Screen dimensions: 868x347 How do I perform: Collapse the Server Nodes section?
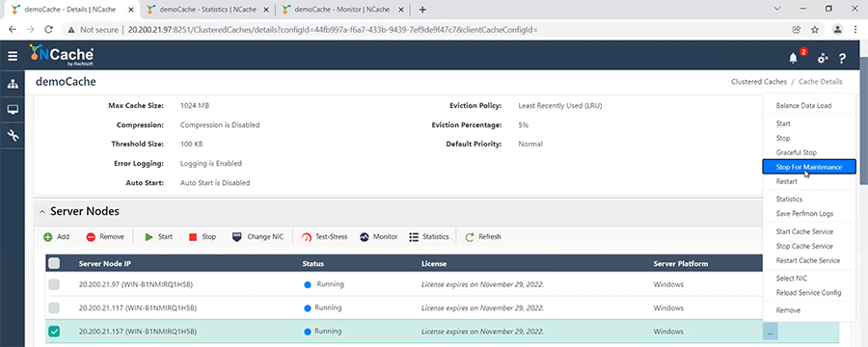42,212
